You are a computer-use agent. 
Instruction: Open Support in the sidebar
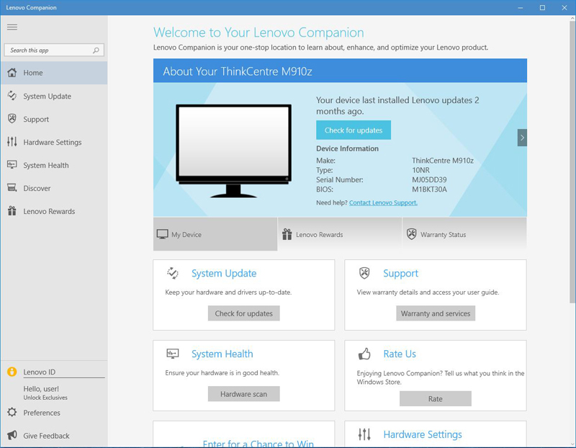pyautogui.click(x=54, y=119)
